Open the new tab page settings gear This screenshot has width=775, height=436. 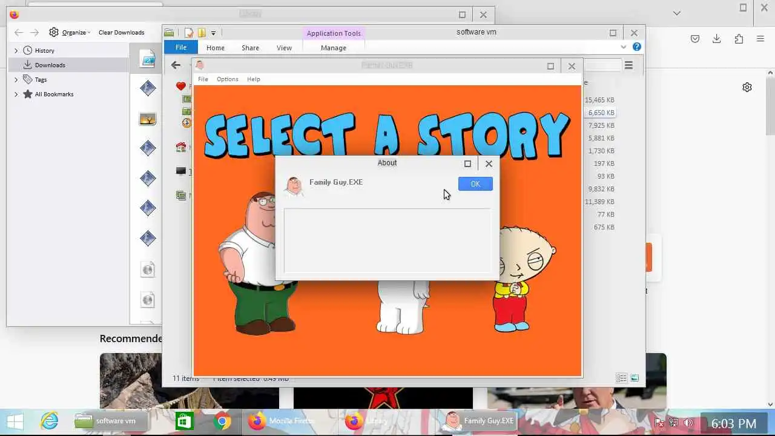coord(747,87)
